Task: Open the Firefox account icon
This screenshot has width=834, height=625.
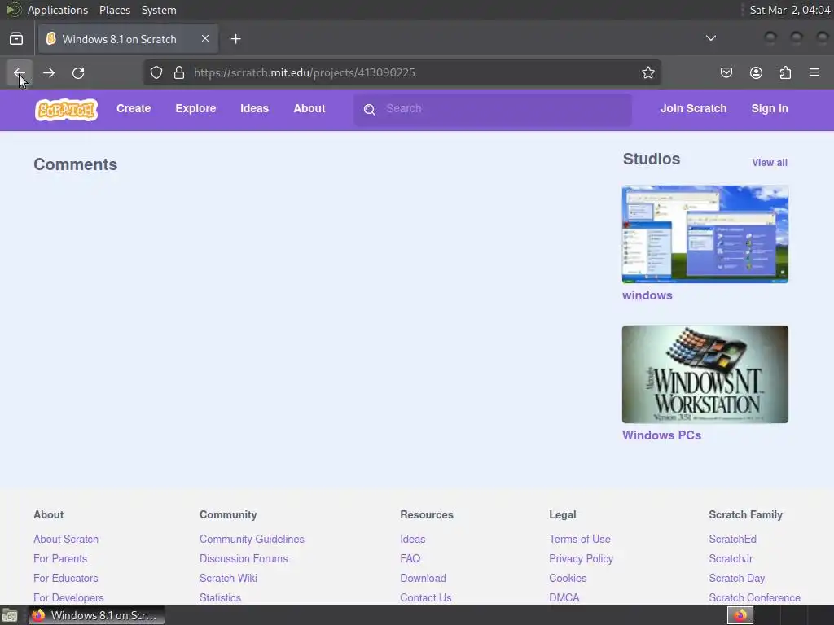Action: coord(756,72)
